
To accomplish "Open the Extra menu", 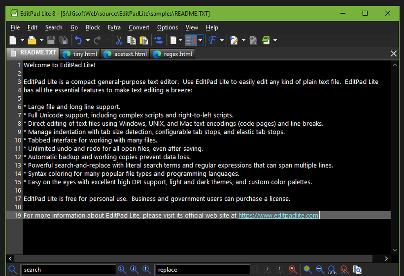I will point(114,27).
